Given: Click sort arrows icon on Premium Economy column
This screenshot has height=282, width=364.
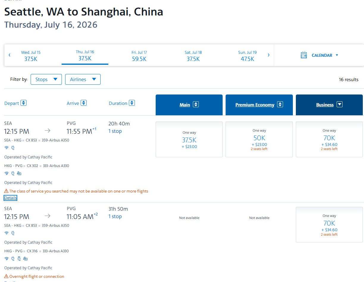Looking at the screenshot, I should 280,104.
